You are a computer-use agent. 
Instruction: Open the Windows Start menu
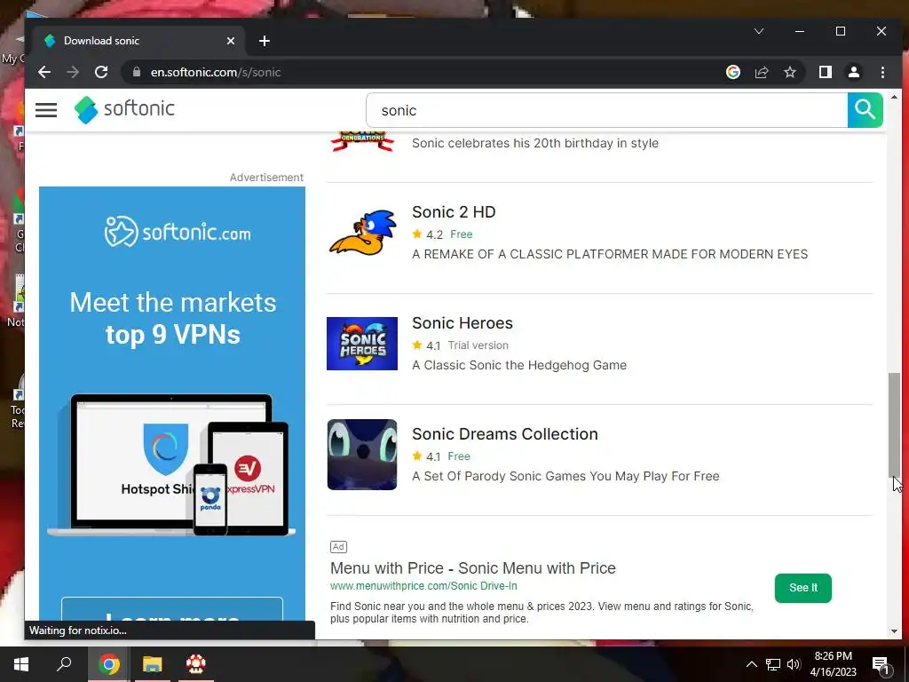tap(21, 664)
